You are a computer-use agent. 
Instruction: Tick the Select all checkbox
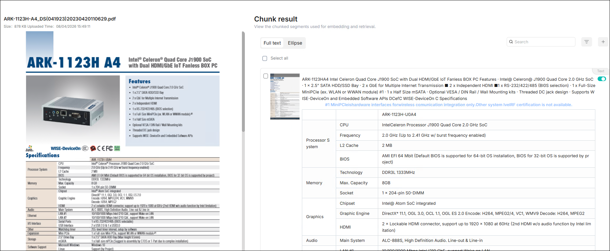pos(265,58)
